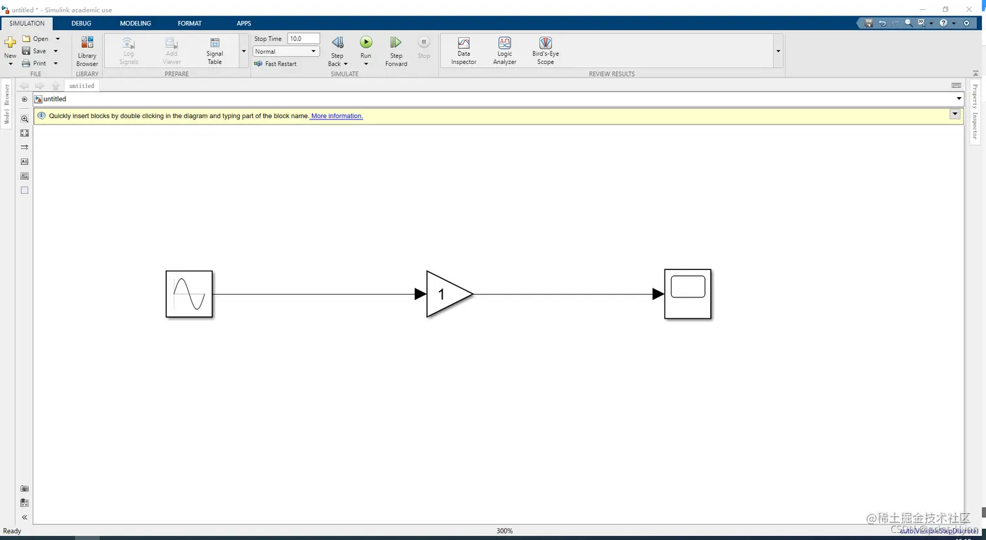Click the keyboard shortcuts icon near tab bar

pos(956,85)
